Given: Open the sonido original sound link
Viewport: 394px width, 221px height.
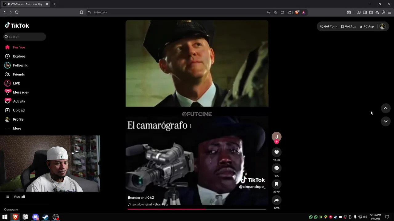Looking at the screenshot, I should click(148, 204).
